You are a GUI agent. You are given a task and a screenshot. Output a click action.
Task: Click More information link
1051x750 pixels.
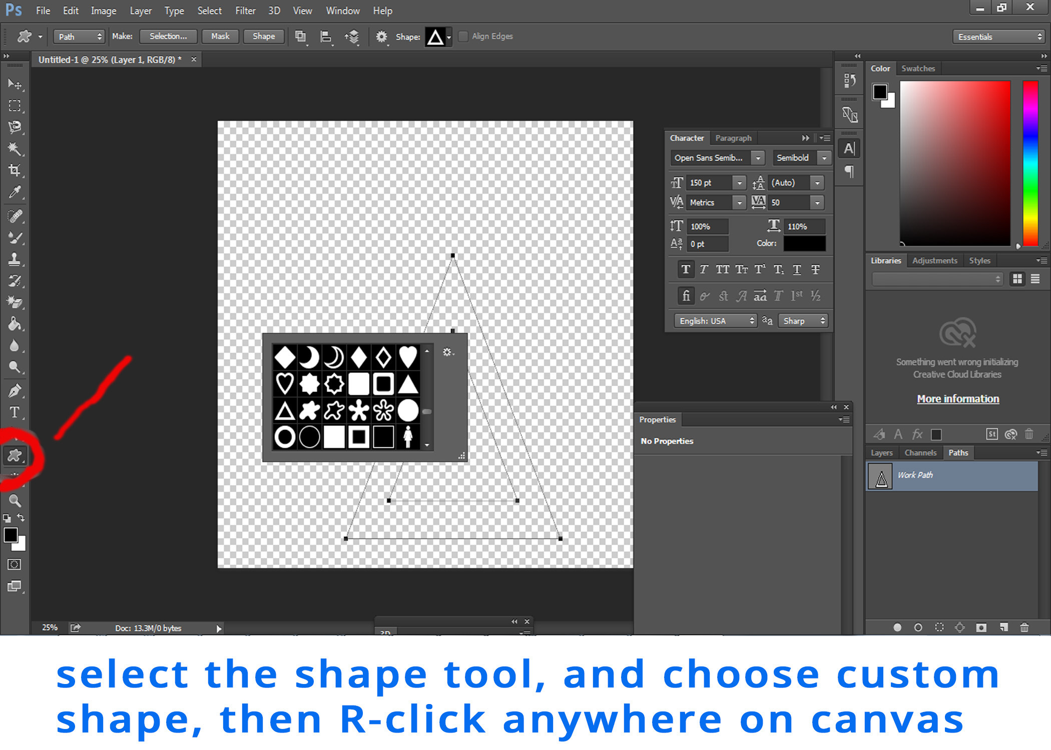956,397
